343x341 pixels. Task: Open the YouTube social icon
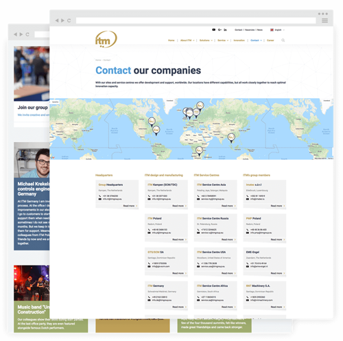point(213,30)
